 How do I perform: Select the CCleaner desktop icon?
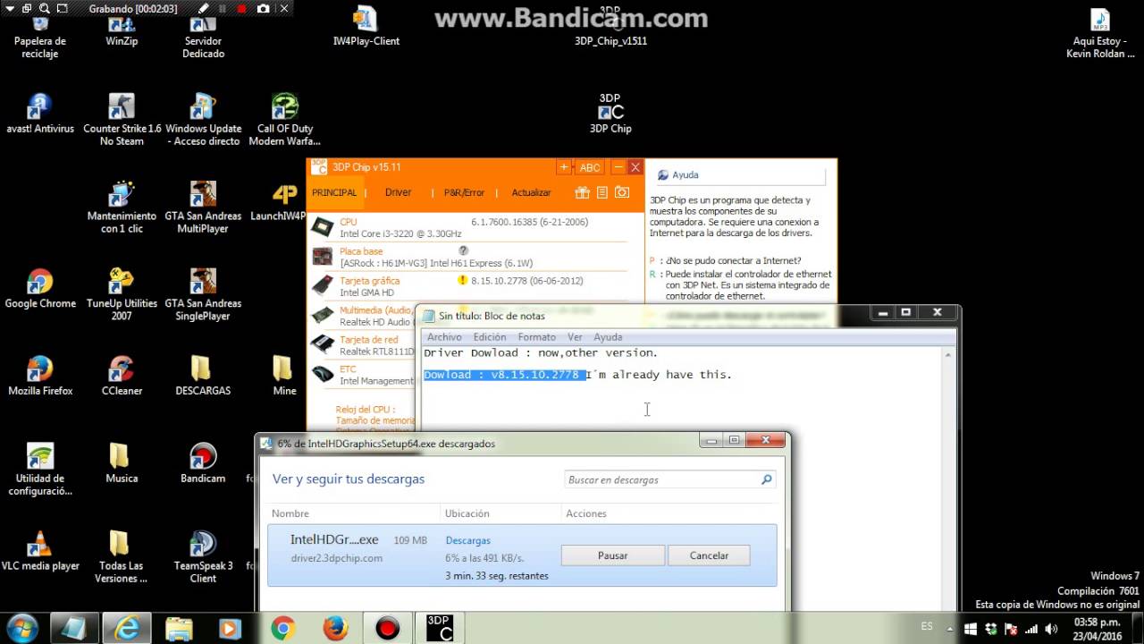tap(122, 377)
